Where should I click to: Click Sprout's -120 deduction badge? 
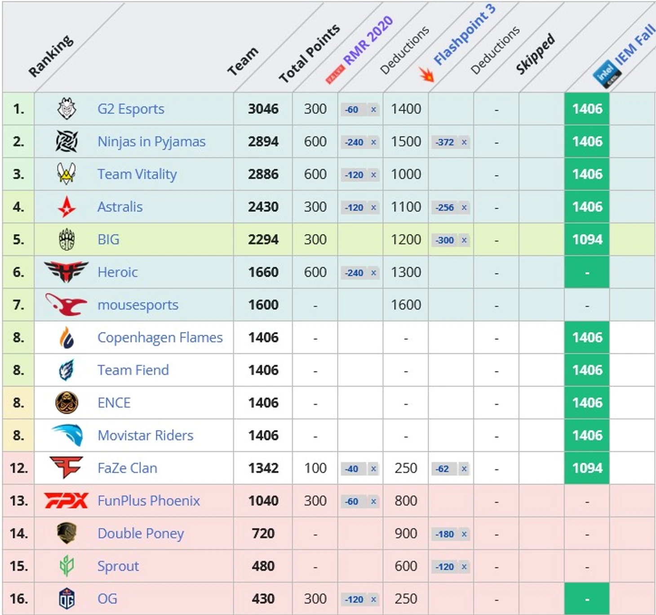450,567
